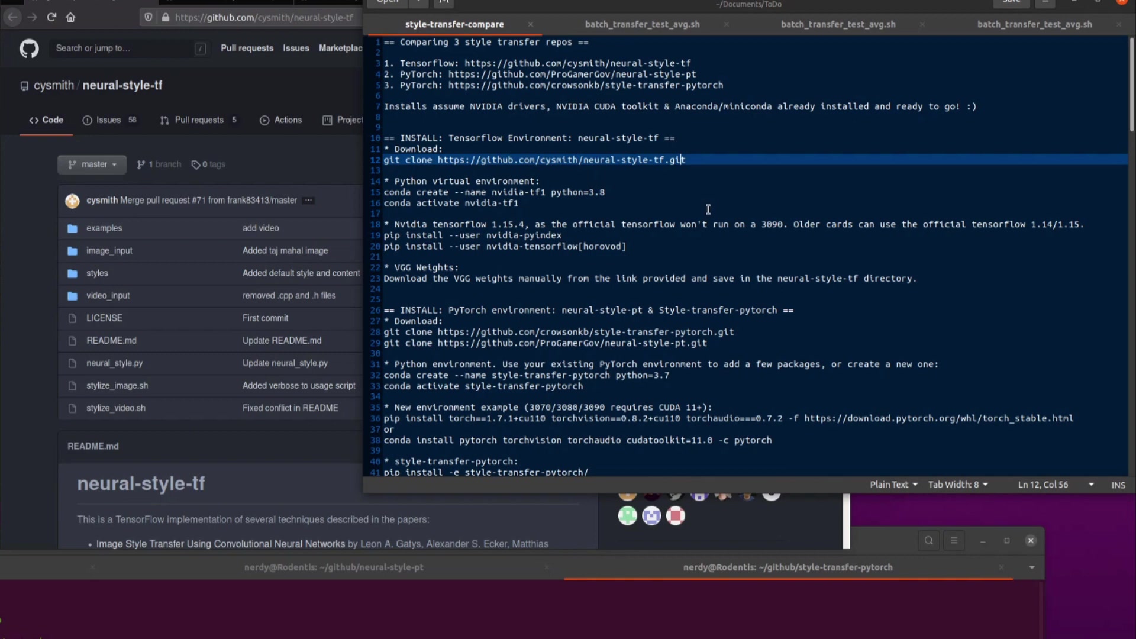Close the style-transfer-compare tab
1136x639 pixels.
(x=531, y=24)
